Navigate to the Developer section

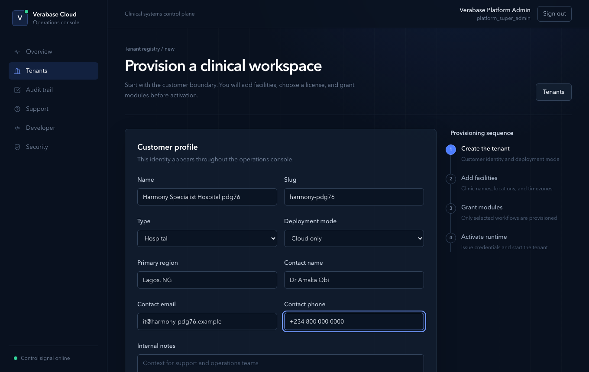[x=53, y=128]
